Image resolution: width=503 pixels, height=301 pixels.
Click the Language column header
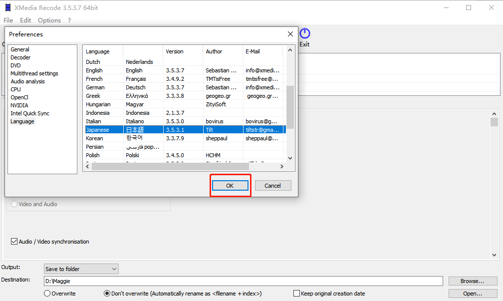(103, 51)
